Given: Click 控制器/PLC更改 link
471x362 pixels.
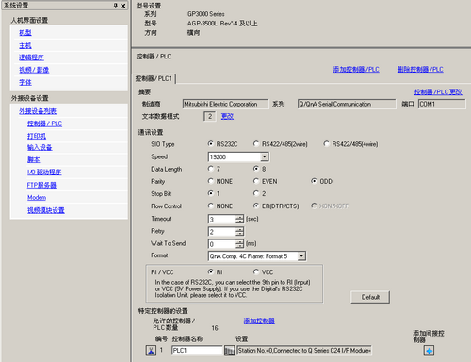Looking at the screenshot, I should (438, 91).
